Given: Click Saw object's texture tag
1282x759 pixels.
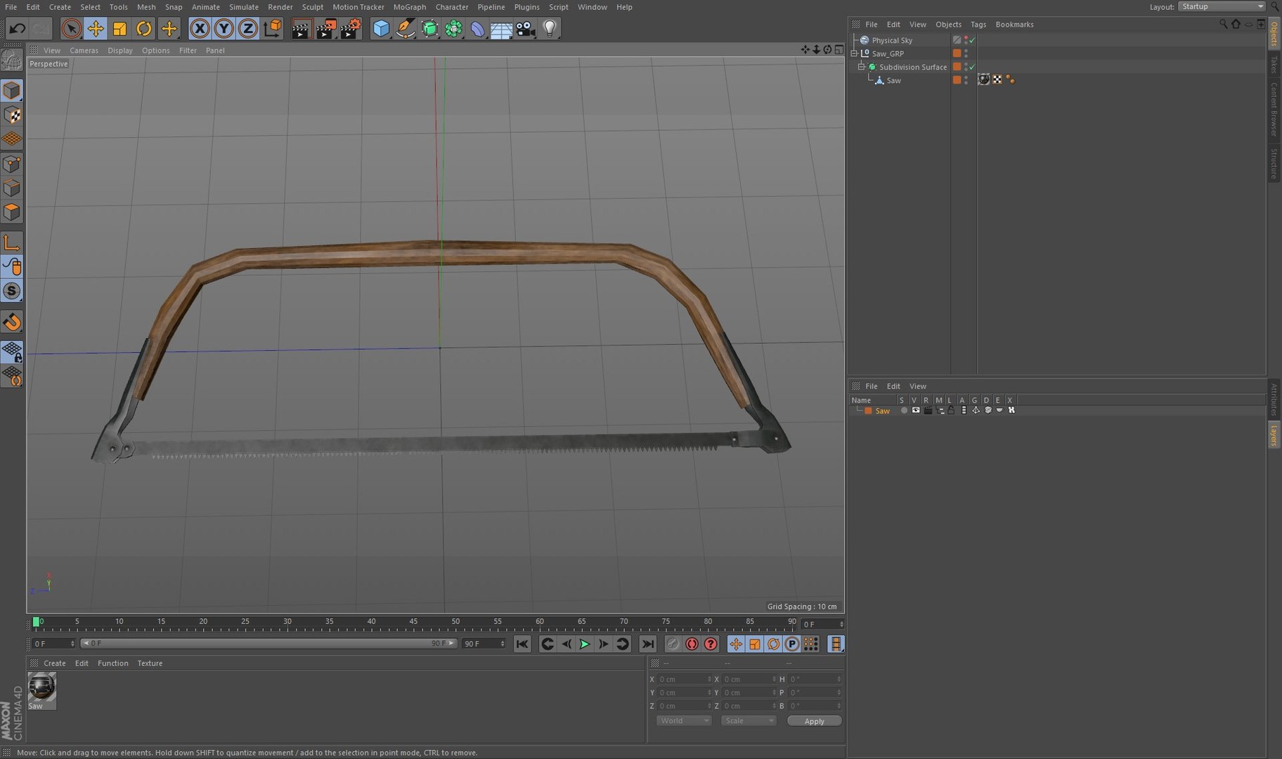Looking at the screenshot, I should click(x=984, y=79).
